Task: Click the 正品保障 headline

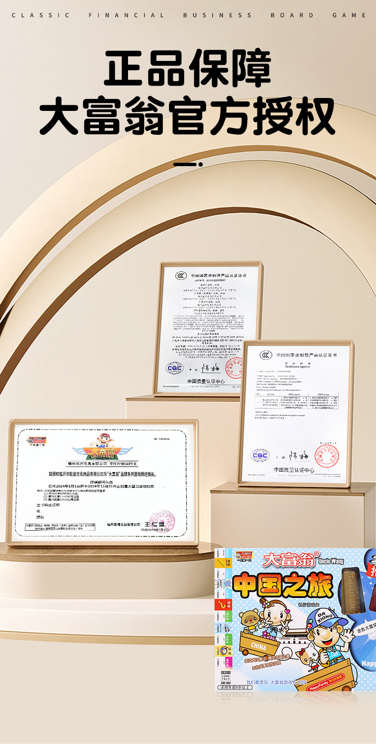Action: pos(188,67)
